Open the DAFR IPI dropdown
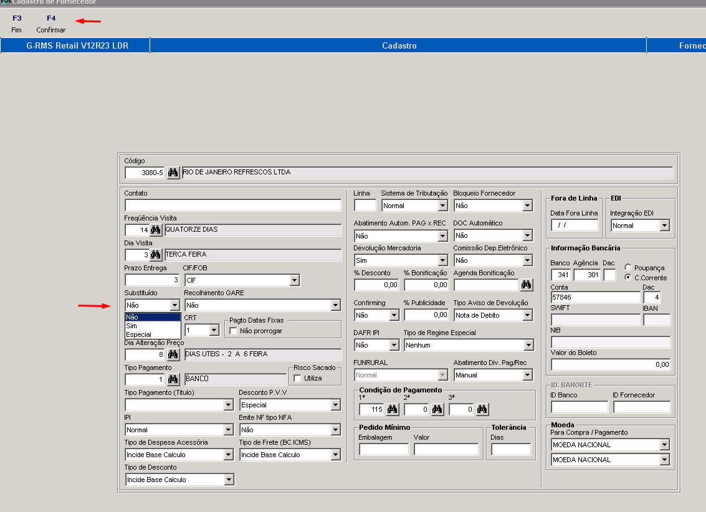Image resolution: width=706 pixels, height=512 pixels. pos(394,345)
